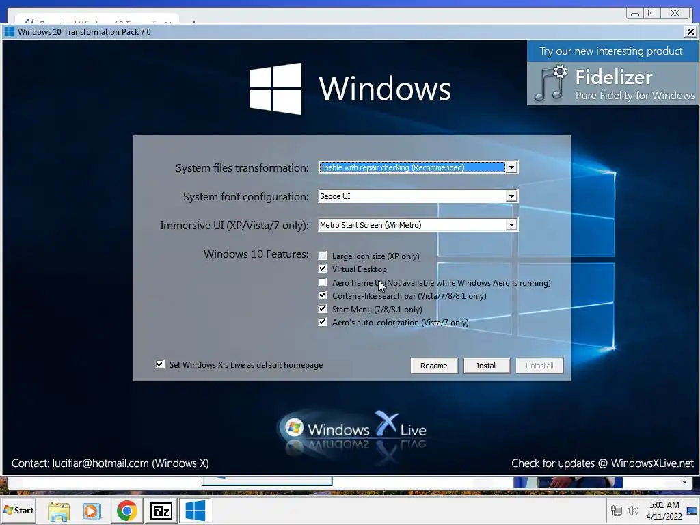Restore the background browser window
Screen dimensions: 700x525
(652, 14)
